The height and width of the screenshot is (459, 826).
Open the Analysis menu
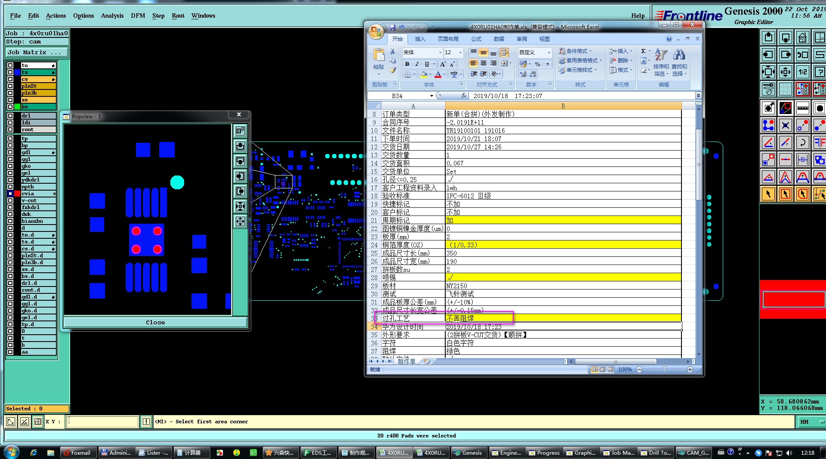pyautogui.click(x=112, y=15)
